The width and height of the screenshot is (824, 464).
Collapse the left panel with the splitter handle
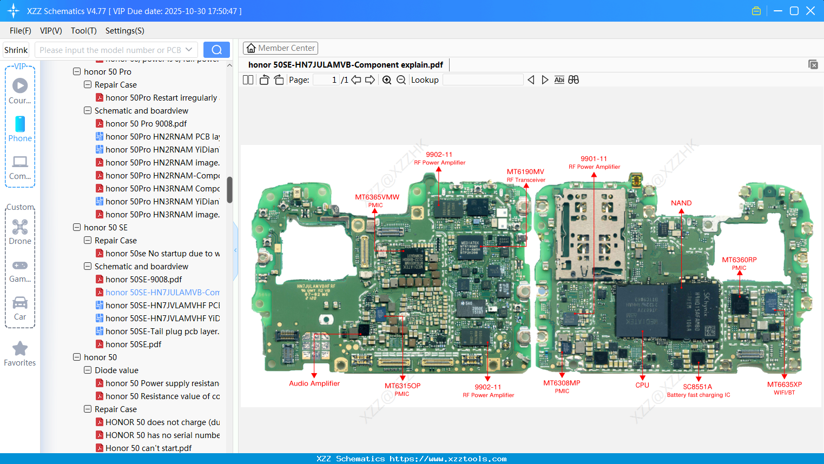(x=235, y=250)
